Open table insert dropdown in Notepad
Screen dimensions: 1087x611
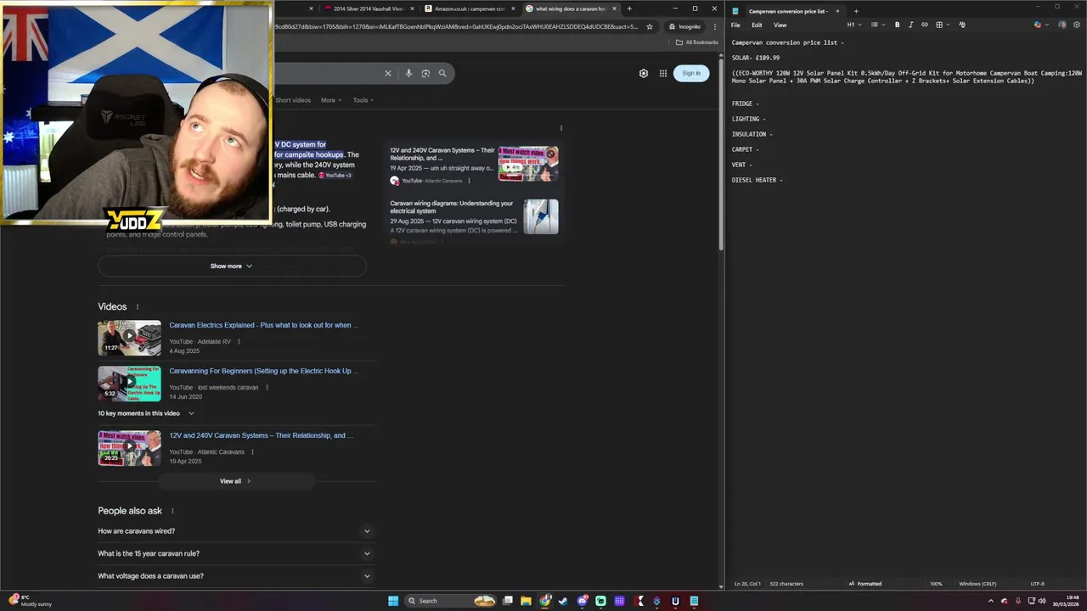coord(942,25)
